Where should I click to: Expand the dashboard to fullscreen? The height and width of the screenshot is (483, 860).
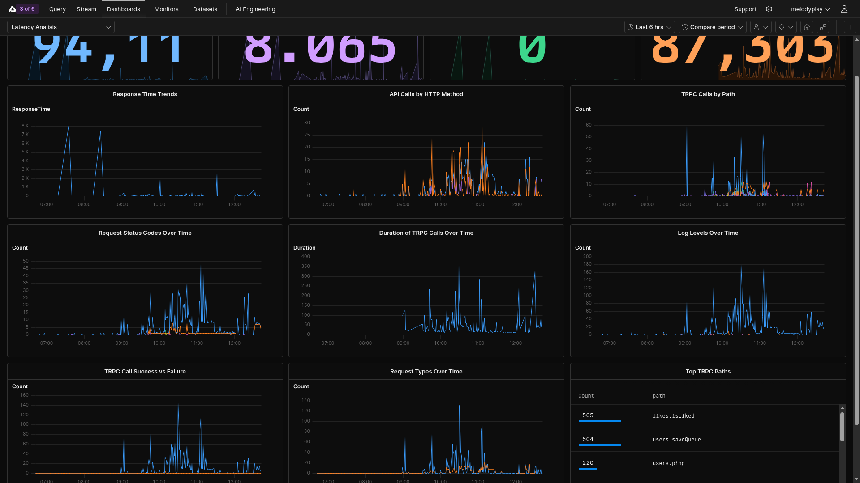click(823, 27)
